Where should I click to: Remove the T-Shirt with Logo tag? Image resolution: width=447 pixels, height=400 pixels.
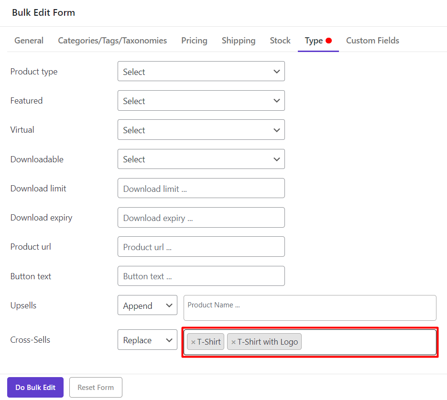coord(233,342)
